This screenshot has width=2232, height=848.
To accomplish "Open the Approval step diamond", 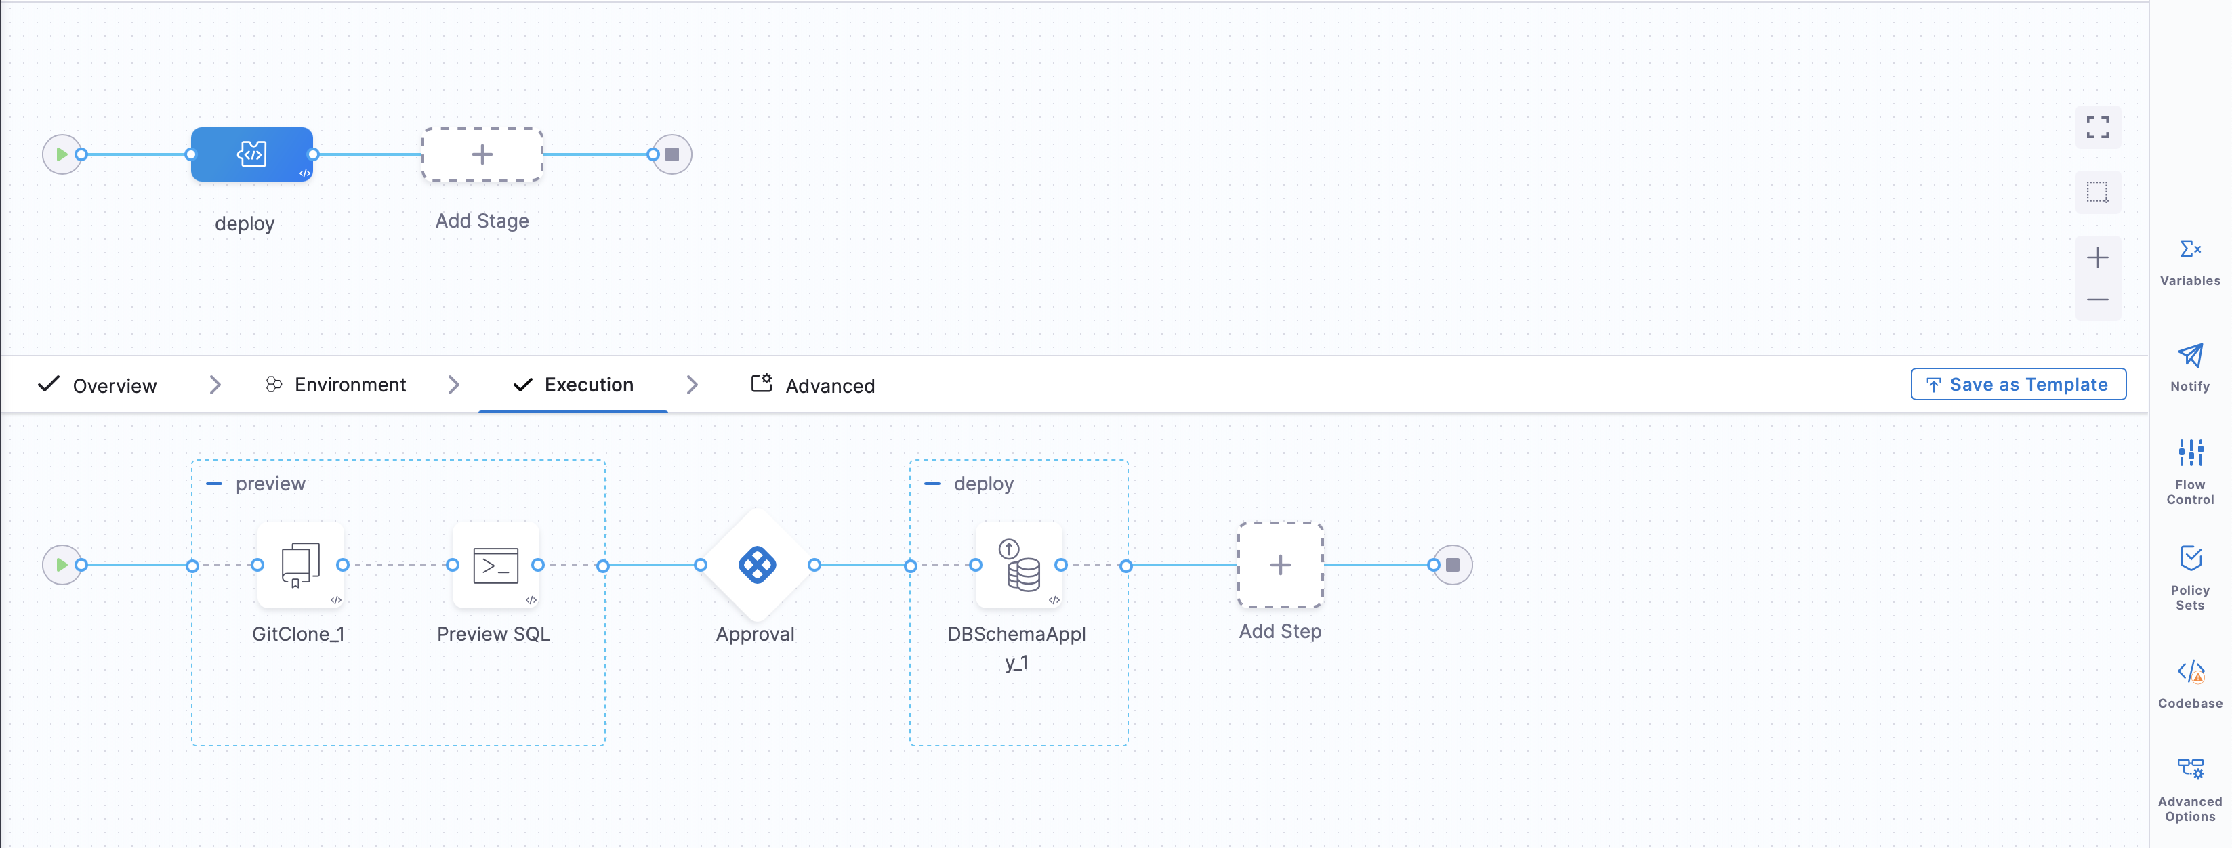I will coord(758,565).
